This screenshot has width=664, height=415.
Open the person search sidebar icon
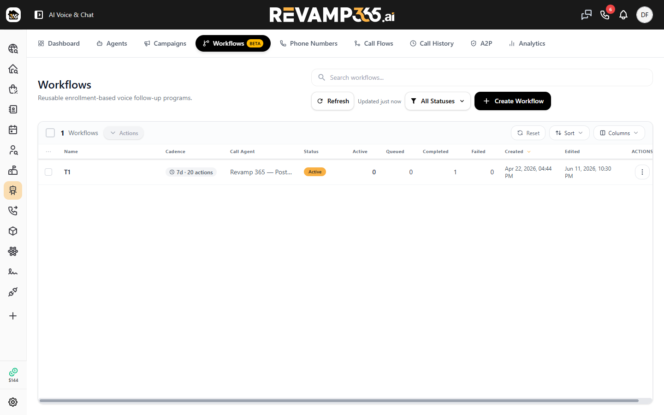tap(13, 150)
